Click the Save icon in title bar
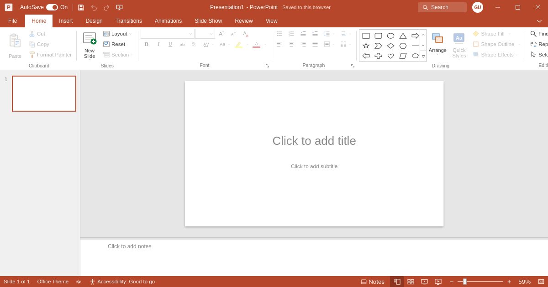Image resolution: width=548 pixels, height=287 pixels. [x=81, y=7]
